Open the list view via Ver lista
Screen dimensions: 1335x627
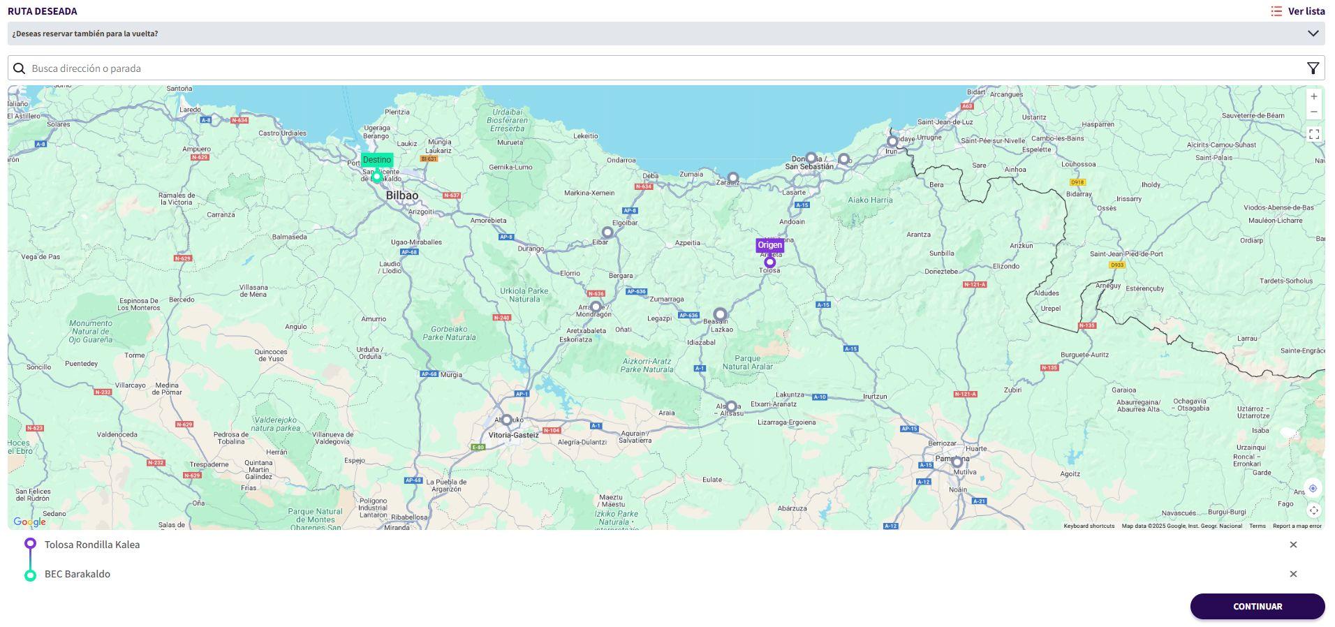click(x=1297, y=11)
